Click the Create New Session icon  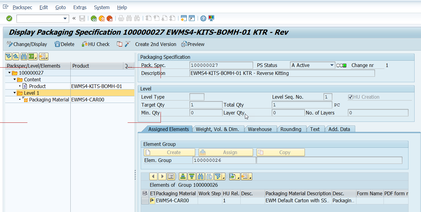point(184,19)
